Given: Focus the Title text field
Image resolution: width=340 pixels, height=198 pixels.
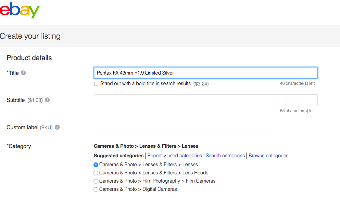Looking at the screenshot, I should pos(206,73).
